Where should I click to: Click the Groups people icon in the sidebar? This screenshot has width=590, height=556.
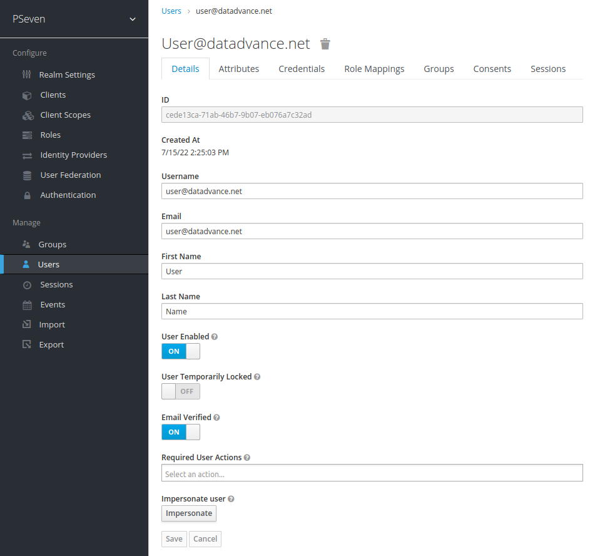coord(26,244)
